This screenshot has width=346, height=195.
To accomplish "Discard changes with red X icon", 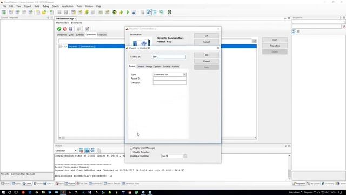I will tap(65, 29).
